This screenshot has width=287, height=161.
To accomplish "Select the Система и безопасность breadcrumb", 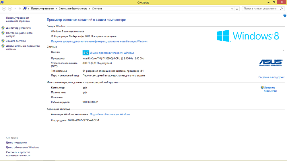I will pyautogui.click(x=73, y=9).
